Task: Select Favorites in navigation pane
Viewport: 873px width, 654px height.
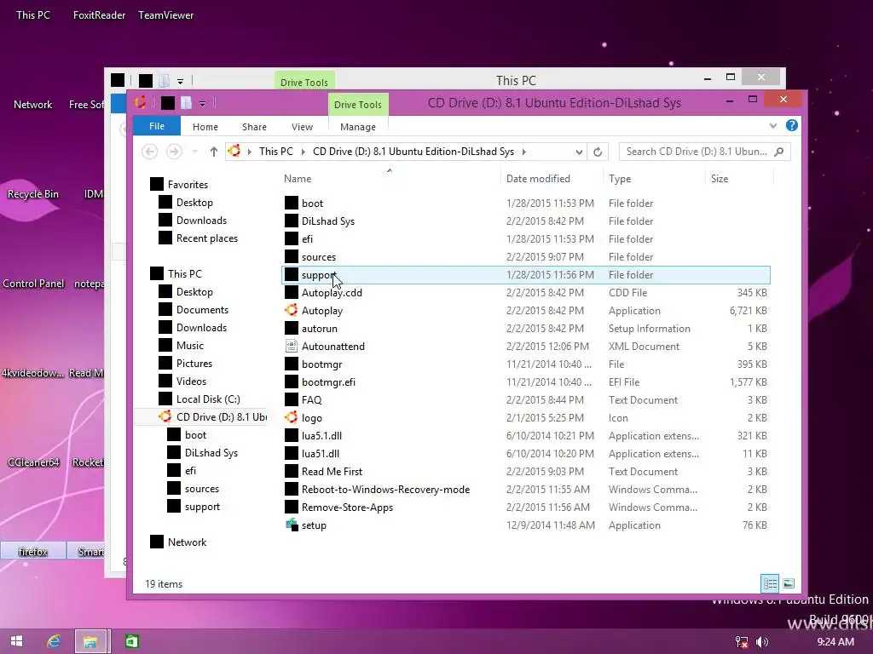Action: click(188, 185)
